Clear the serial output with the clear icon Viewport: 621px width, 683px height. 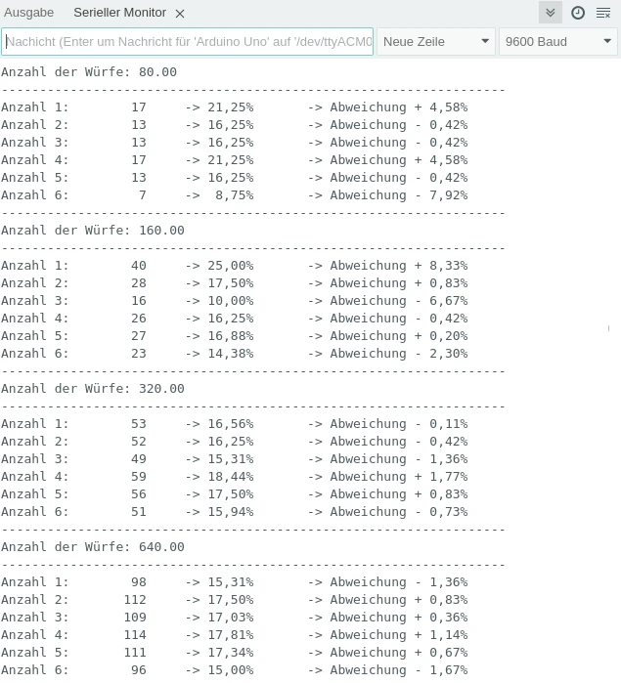[x=603, y=13]
